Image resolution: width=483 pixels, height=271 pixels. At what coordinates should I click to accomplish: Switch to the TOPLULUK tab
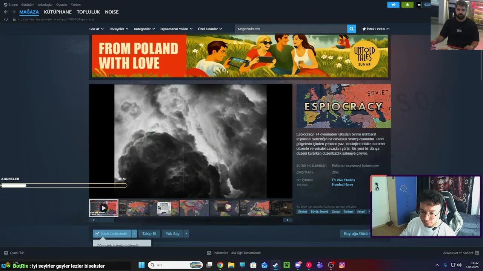[x=88, y=12]
